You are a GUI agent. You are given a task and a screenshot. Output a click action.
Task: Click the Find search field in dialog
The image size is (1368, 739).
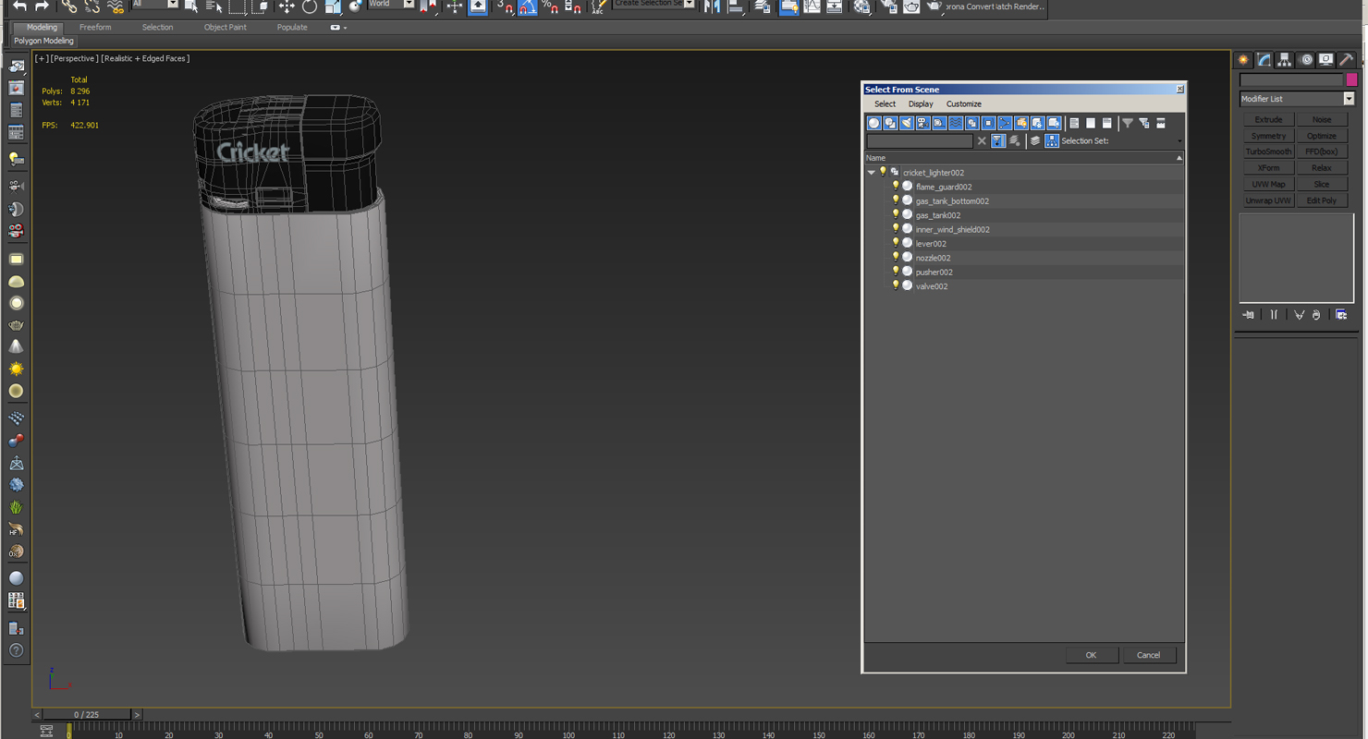click(920, 141)
